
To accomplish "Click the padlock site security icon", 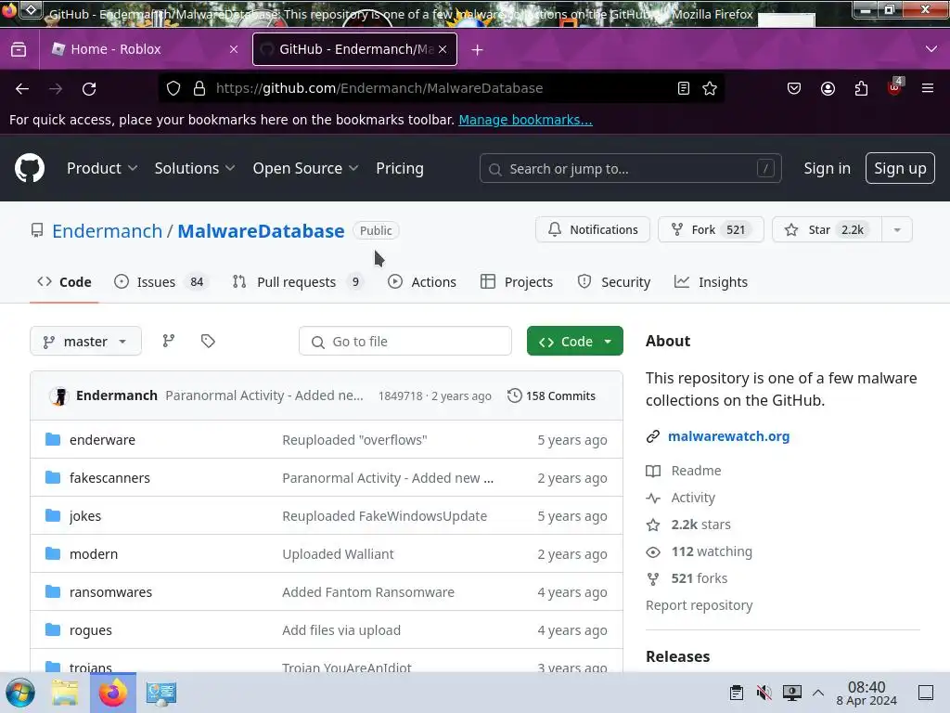I will 199,88.
